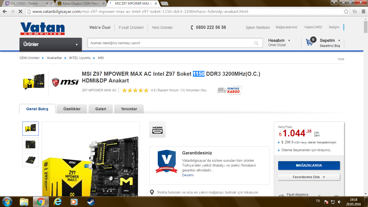The height and width of the screenshot is (207, 368).
Task: Click the five-star rating stars
Action: [x=135, y=90]
